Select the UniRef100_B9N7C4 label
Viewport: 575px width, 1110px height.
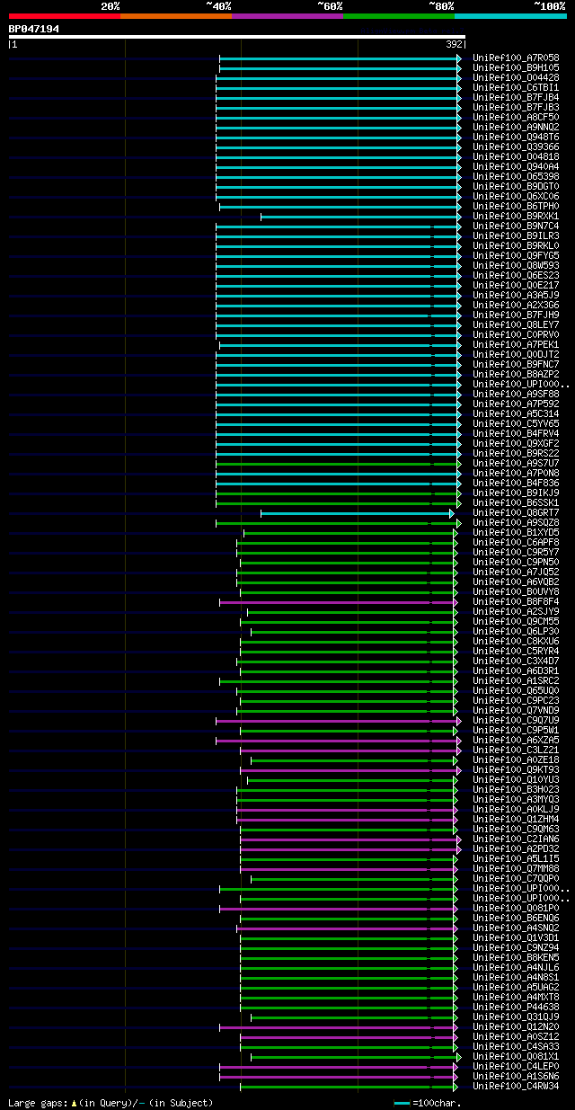(516, 226)
